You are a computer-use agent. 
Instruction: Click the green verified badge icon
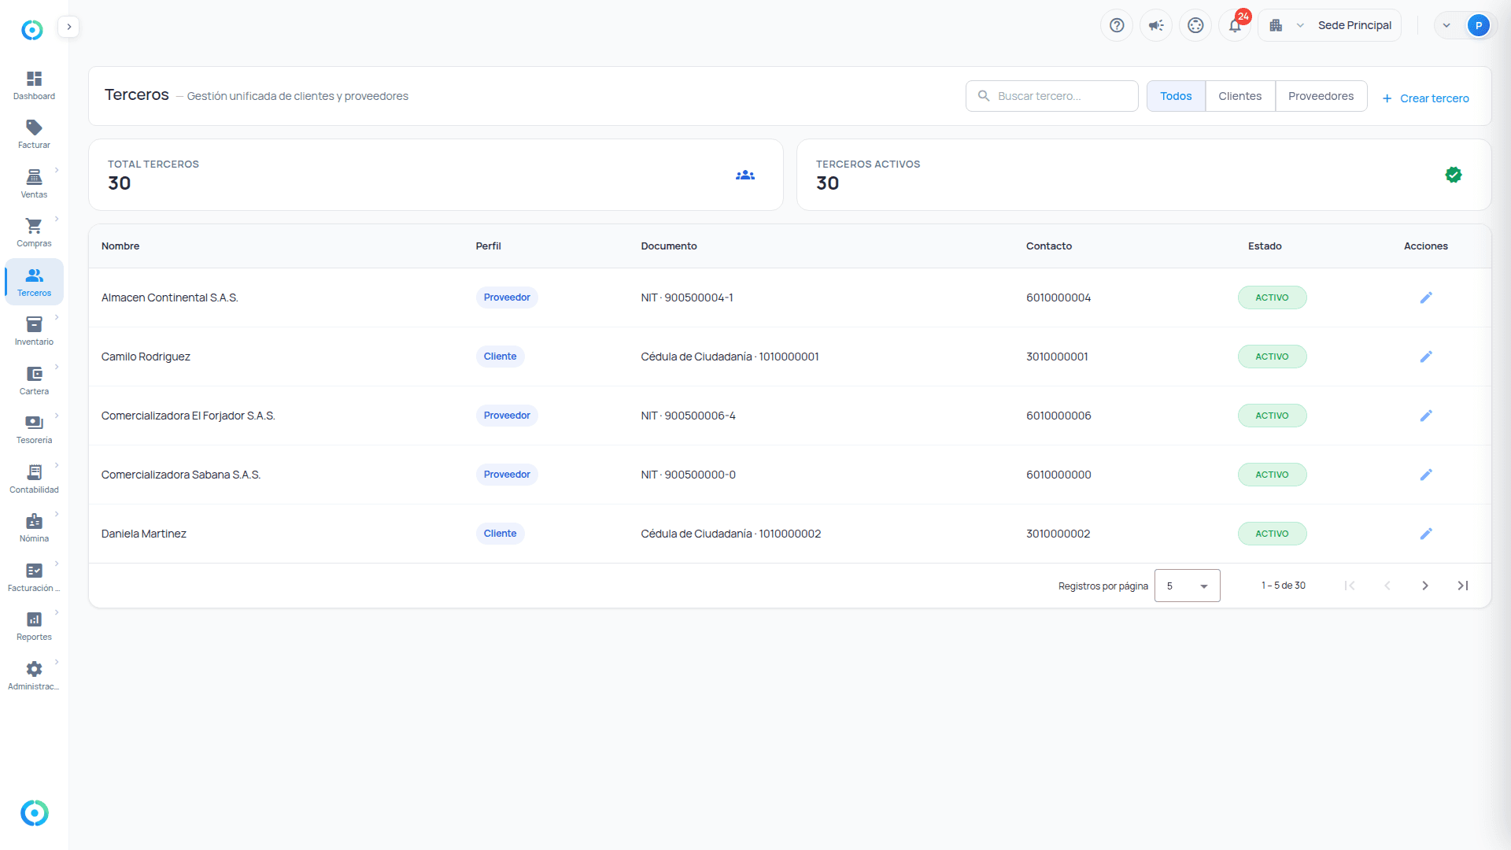pos(1454,175)
